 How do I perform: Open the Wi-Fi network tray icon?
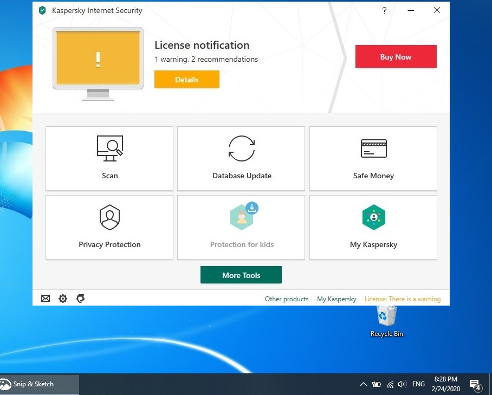[390, 384]
